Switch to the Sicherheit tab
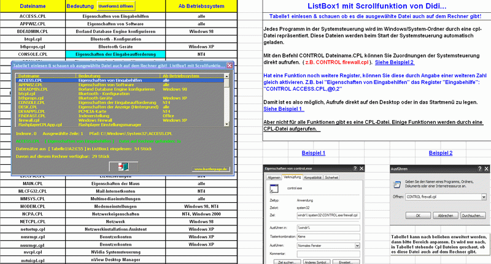 point(331,178)
